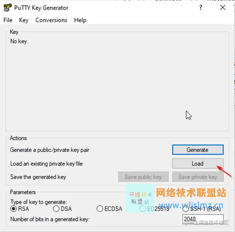Click the PuTTY Key Generator title icon

pos(8,8)
